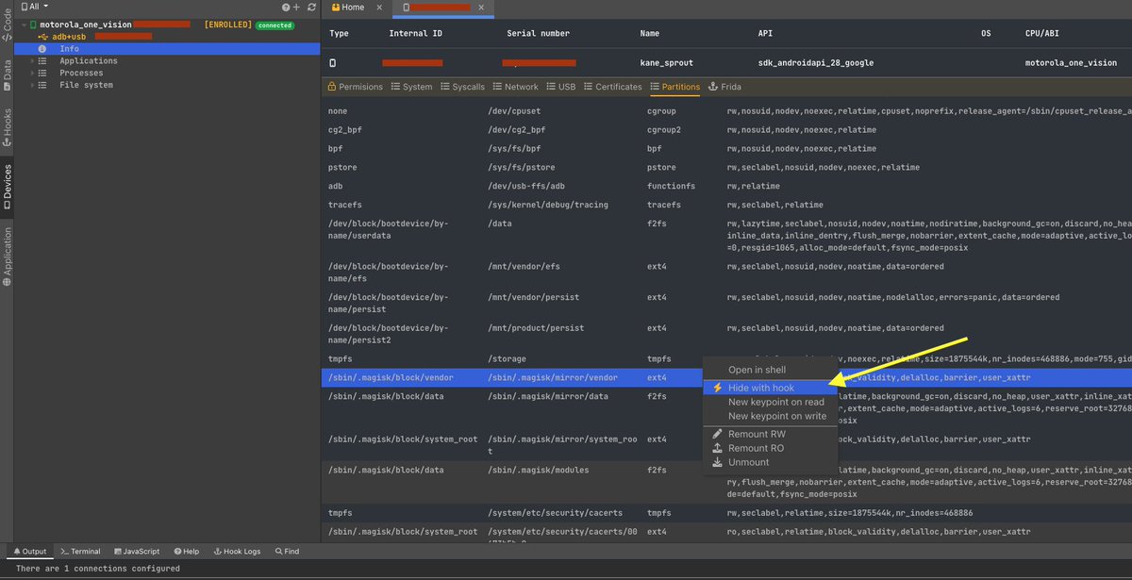This screenshot has width=1132, height=580.
Task: Click the /dev/cg2_bpf mount point
Action: click(x=515, y=130)
